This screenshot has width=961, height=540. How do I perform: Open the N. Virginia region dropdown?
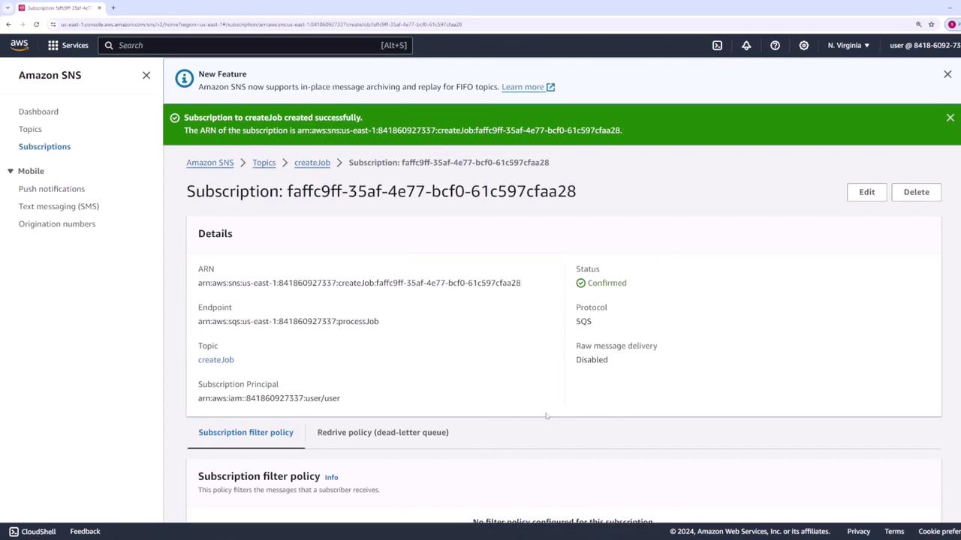848,45
